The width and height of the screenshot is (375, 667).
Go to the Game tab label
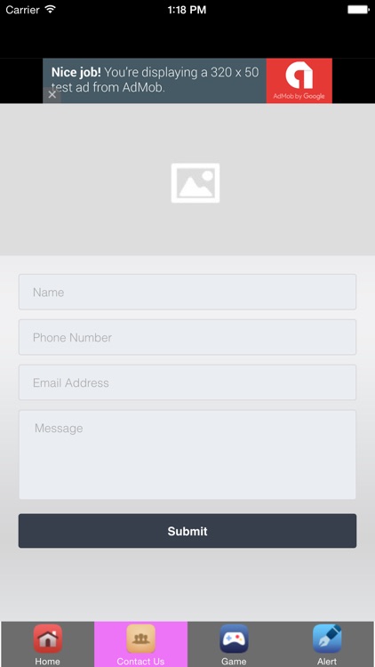[234, 662]
